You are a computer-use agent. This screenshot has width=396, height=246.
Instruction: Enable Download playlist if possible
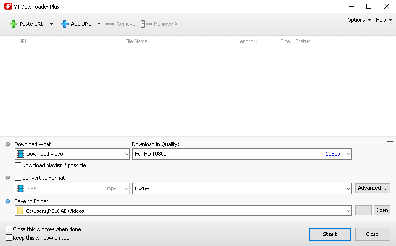click(18, 165)
